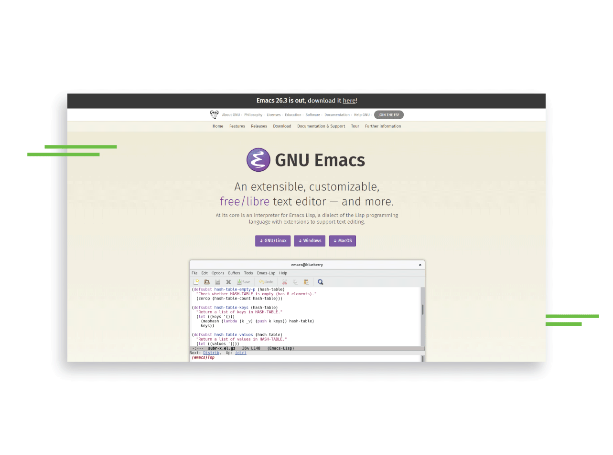Open the Emacs-Lisp menu
The height and width of the screenshot is (455, 613).
(266, 273)
